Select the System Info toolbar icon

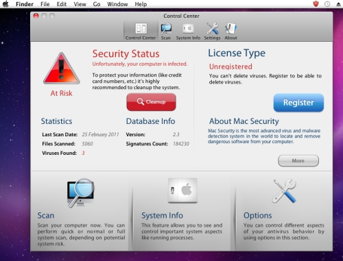pyautogui.click(x=188, y=29)
